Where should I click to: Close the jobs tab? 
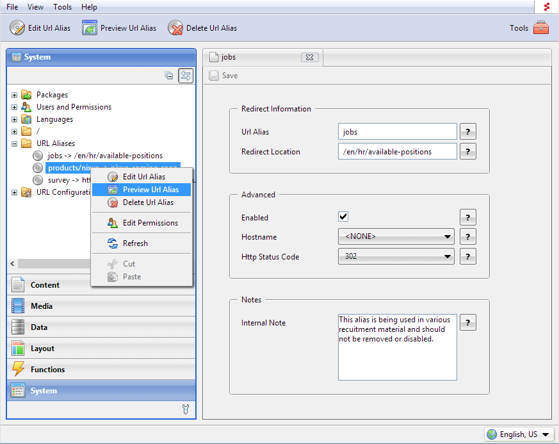click(309, 58)
